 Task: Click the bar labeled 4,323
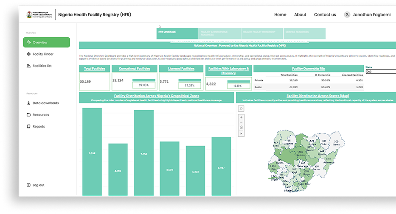(x=195, y=171)
